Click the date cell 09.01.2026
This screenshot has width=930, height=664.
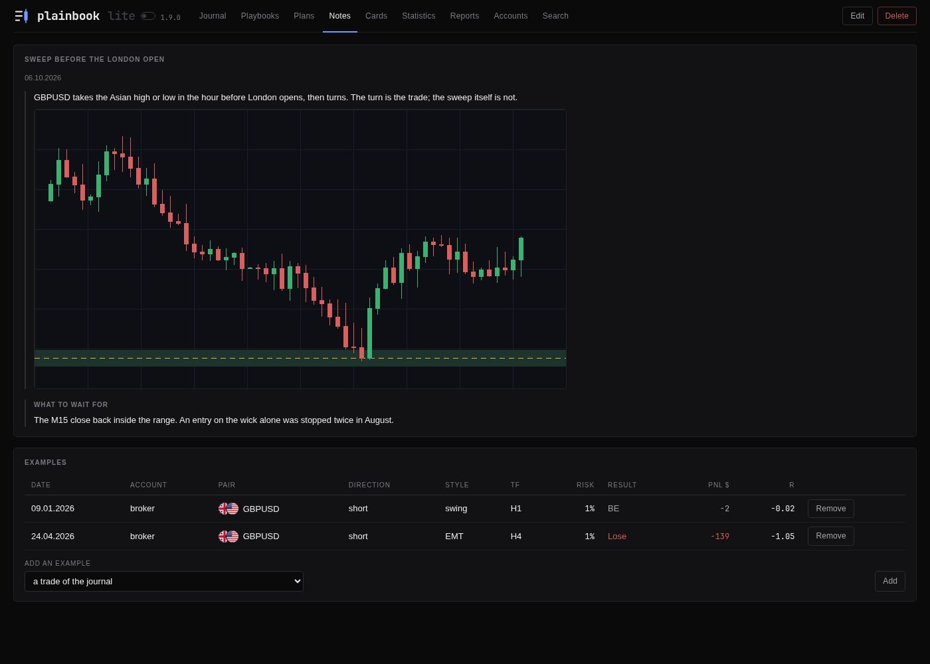tap(52, 509)
